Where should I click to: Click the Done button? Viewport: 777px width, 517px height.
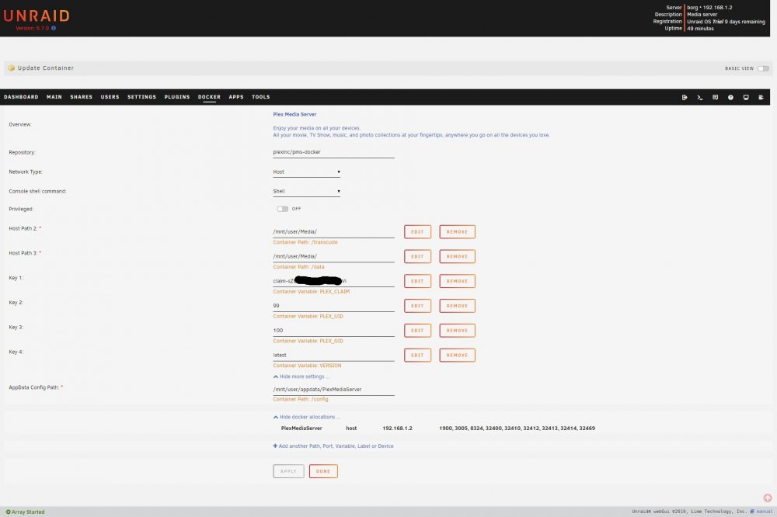[x=323, y=471]
